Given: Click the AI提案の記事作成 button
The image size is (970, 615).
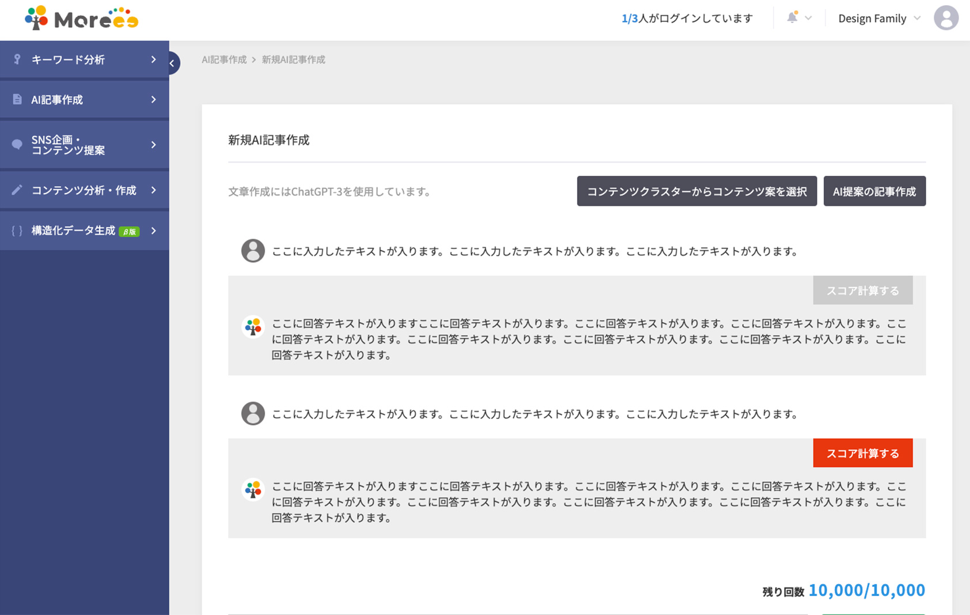Looking at the screenshot, I should pyautogui.click(x=874, y=191).
